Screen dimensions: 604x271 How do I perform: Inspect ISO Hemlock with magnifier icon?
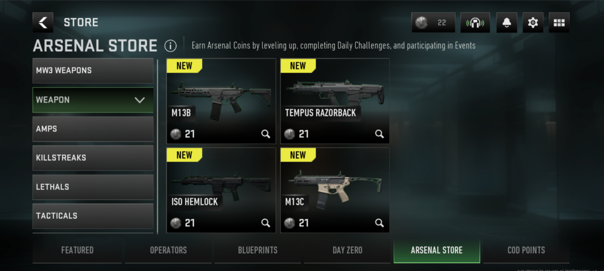[x=265, y=223]
